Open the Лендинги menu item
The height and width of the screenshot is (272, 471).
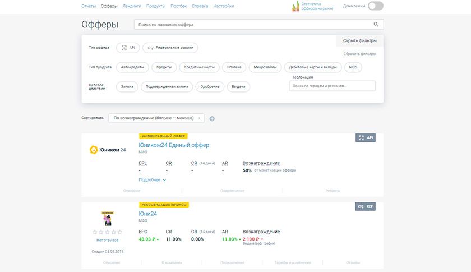click(132, 6)
